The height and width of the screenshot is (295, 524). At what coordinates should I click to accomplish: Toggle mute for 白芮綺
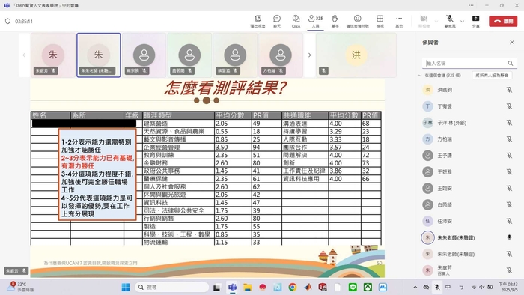pos(509,204)
